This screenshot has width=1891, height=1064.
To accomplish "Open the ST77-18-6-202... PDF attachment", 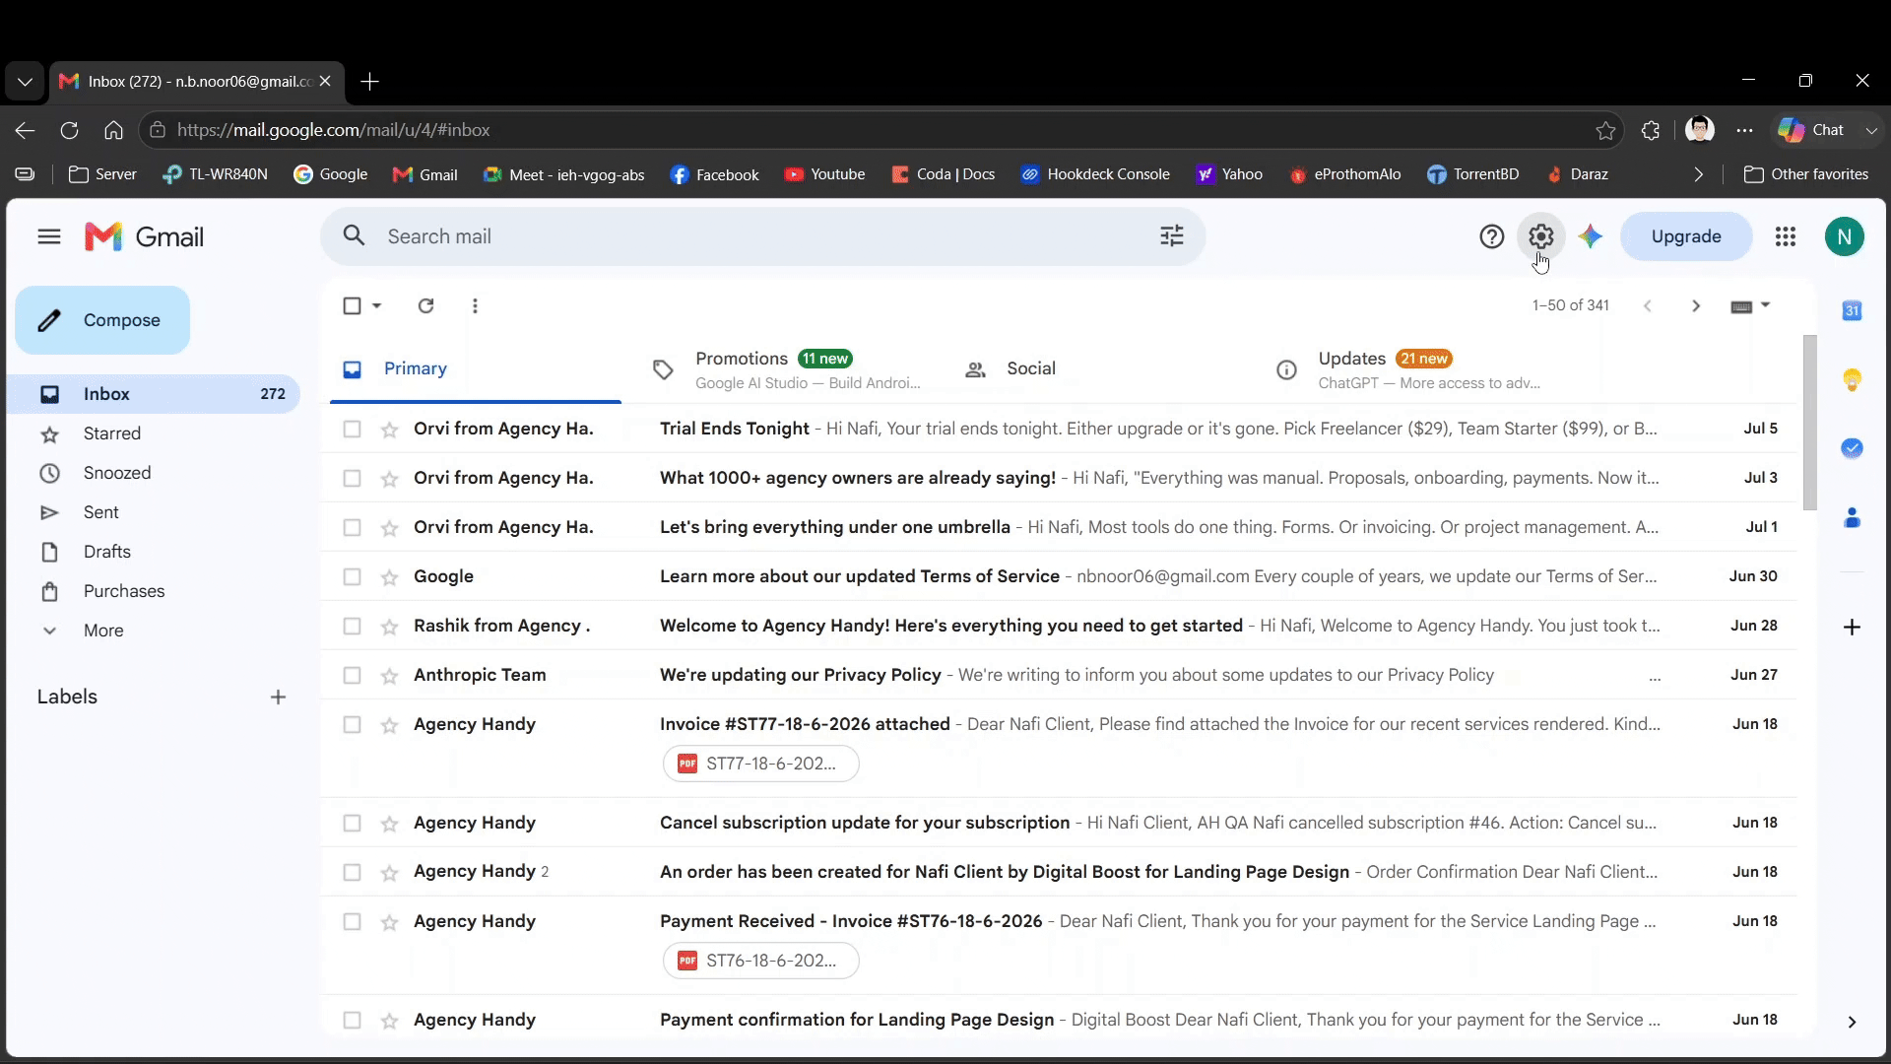I will pyautogui.click(x=760, y=764).
